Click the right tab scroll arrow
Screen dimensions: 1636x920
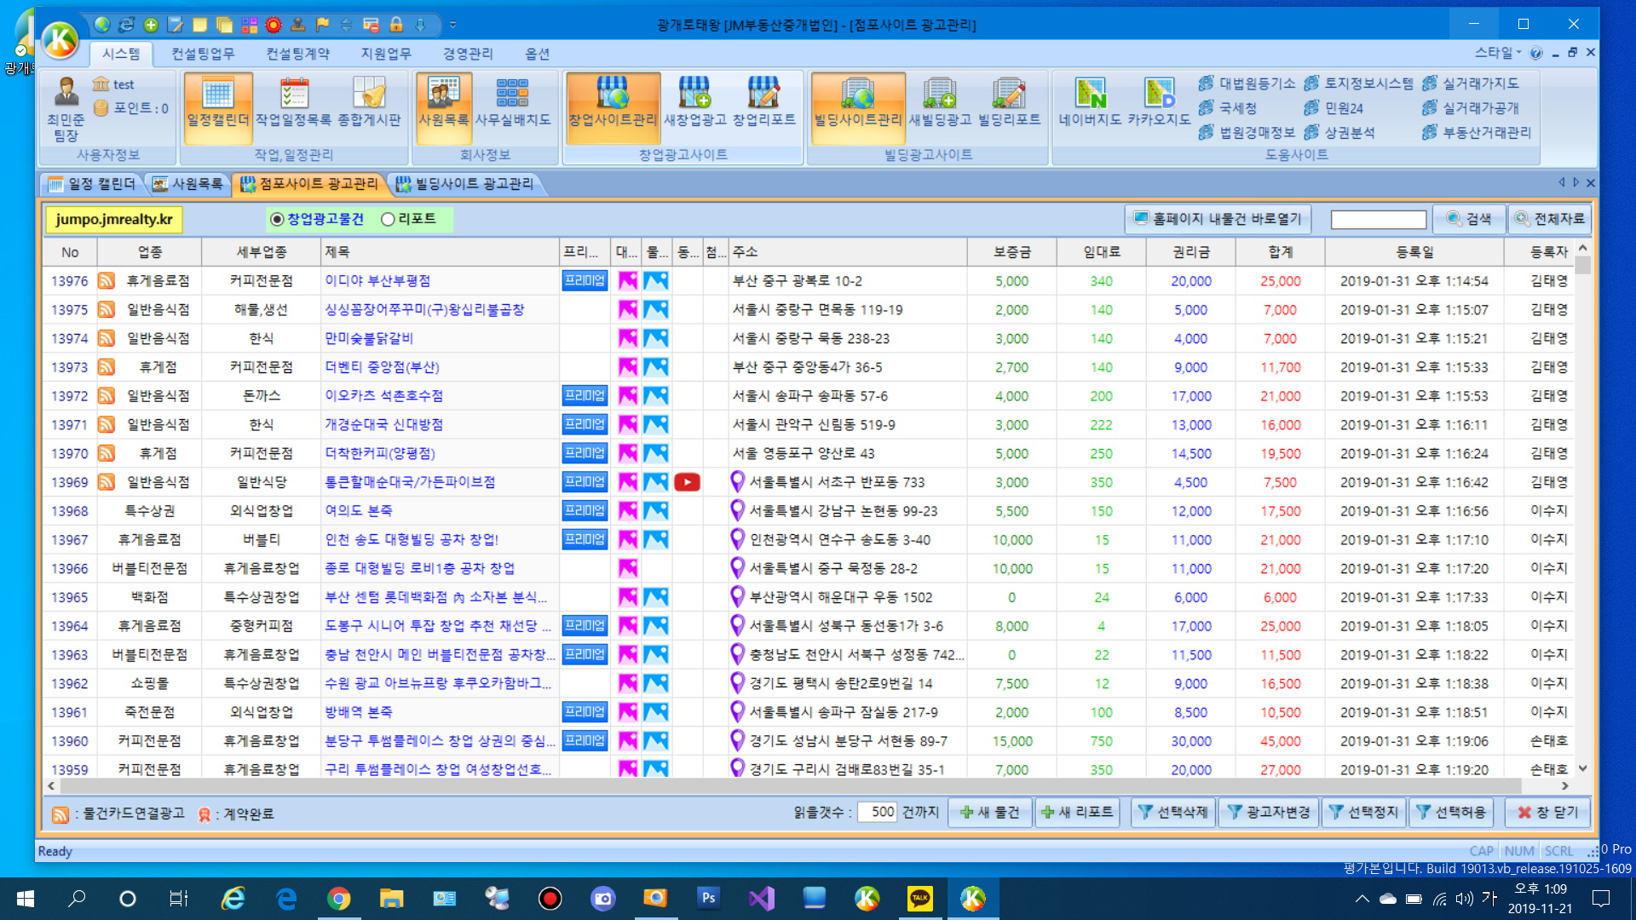(1576, 182)
